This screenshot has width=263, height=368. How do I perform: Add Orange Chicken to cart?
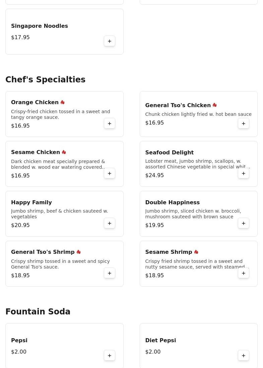[x=110, y=124]
